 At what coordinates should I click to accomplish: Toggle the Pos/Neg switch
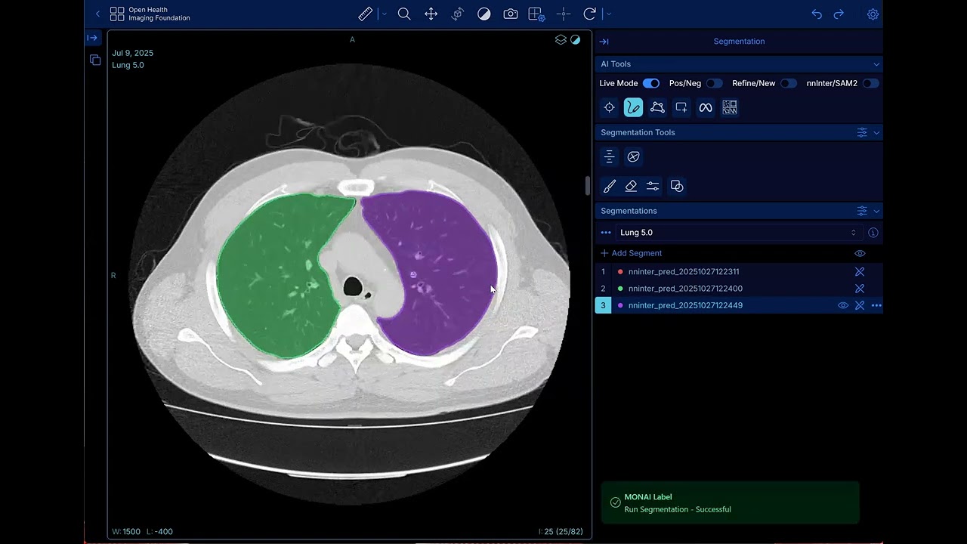[x=715, y=83]
